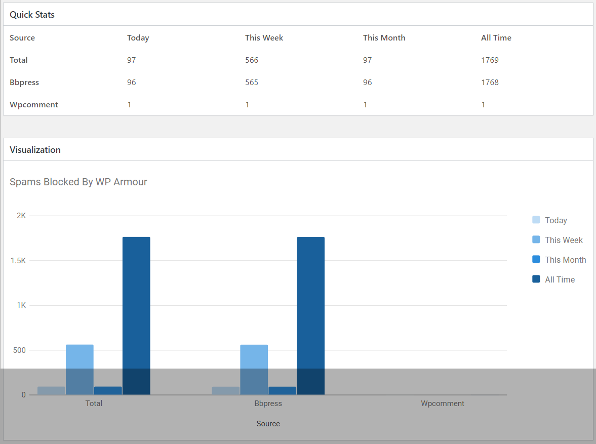596x444 pixels.
Task: Click the Wpcomment axis label on the chart
Action: pos(442,403)
